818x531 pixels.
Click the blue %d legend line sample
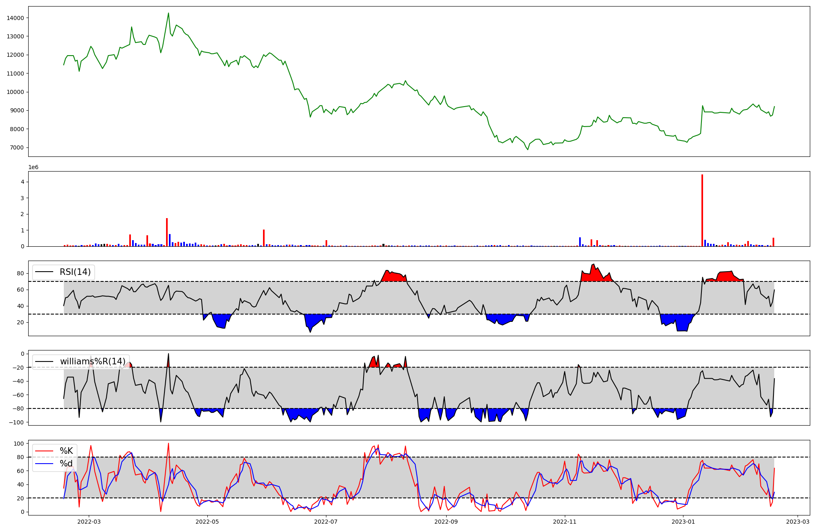tap(44, 464)
